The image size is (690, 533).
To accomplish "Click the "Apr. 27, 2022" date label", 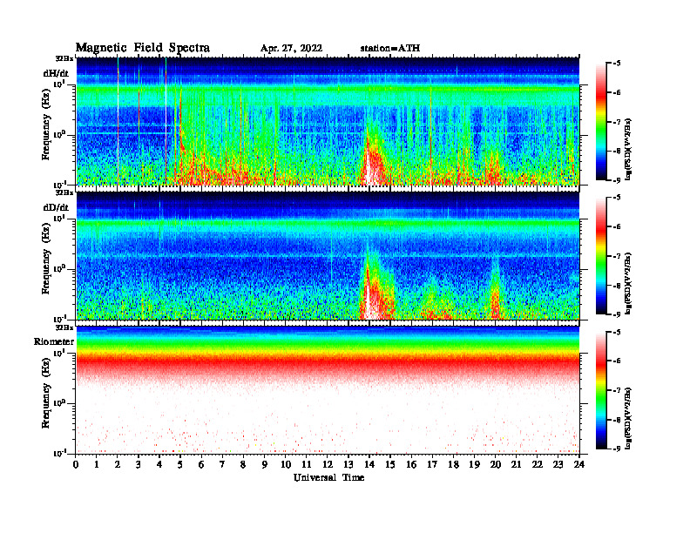I will coord(291,49).
